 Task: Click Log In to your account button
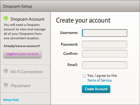[22, 54]
